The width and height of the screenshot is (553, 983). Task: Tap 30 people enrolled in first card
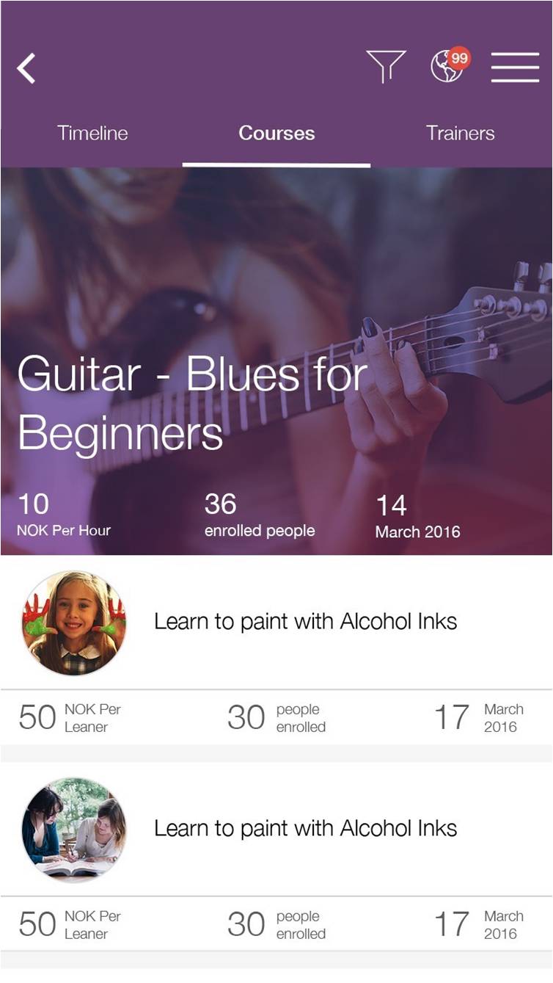coord(276,718)
